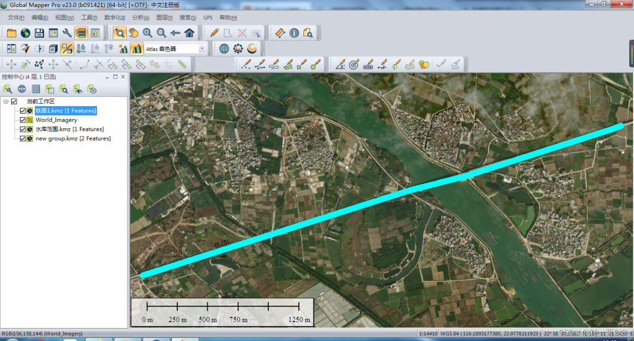This screenshot has height=341, width=634.
Task: Open file toolbar overflow arrow after map layout icon
Action: 106,38
